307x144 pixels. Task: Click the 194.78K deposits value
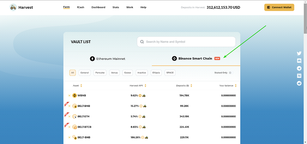tap(184, 95)
